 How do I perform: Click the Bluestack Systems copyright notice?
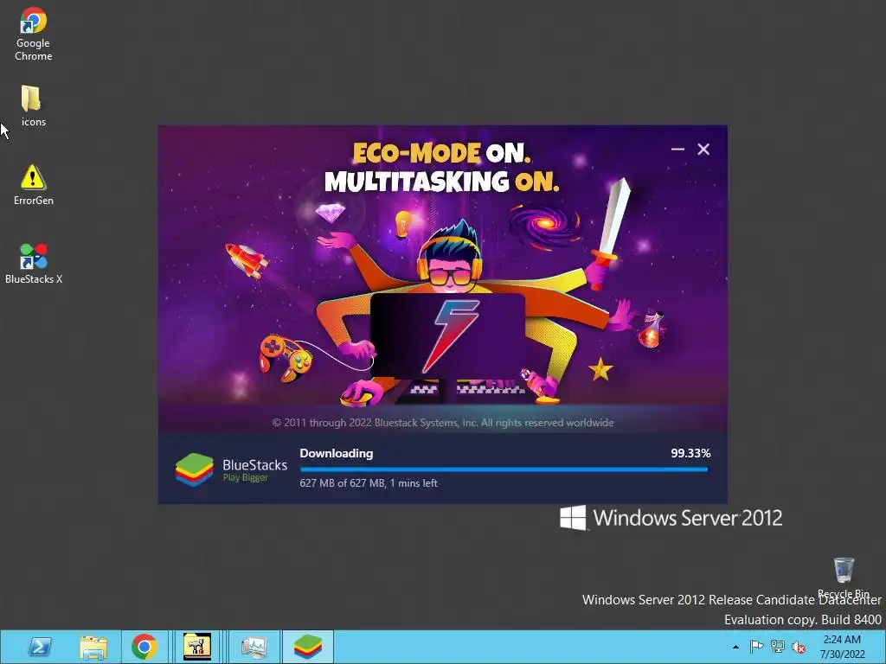pos(443,423)
